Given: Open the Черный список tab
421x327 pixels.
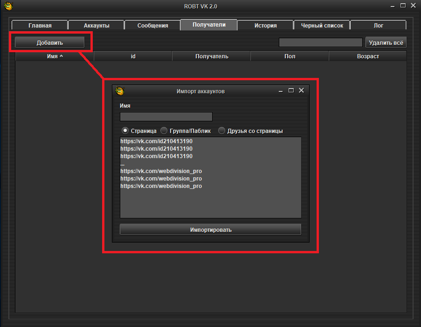Looking at the screenshot, I should click(x=322, y=26).
